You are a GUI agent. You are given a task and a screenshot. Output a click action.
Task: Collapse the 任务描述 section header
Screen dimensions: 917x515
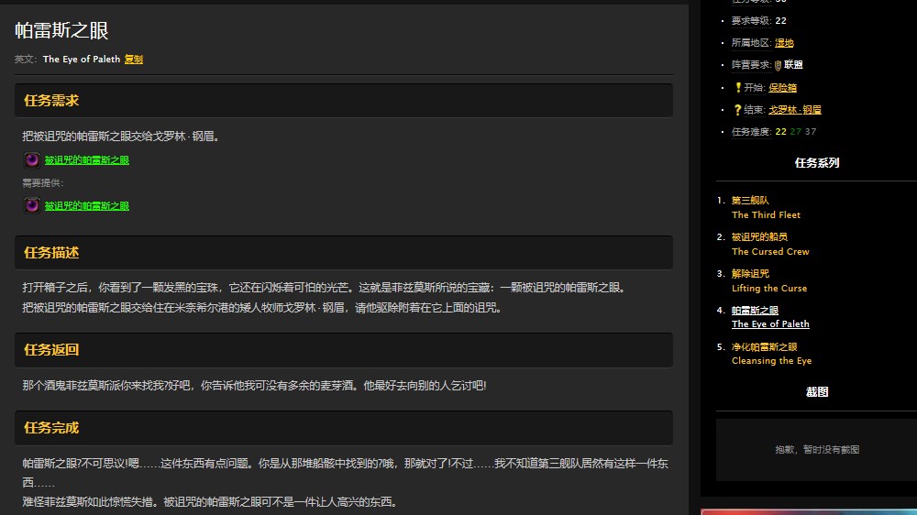tap(344, 252)
